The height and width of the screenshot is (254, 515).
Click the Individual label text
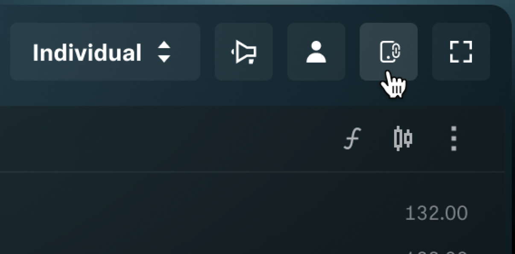point(87,53)
